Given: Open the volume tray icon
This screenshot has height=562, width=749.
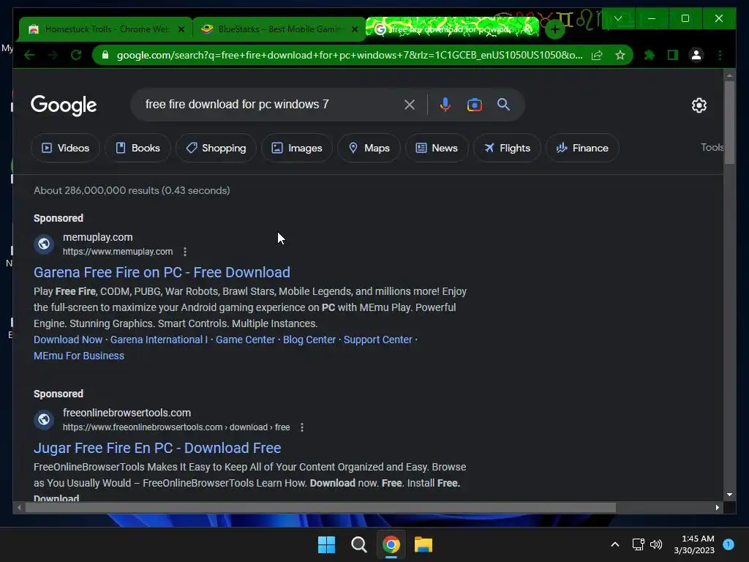Looking at the screenshot, I should (x=656, y=544).
